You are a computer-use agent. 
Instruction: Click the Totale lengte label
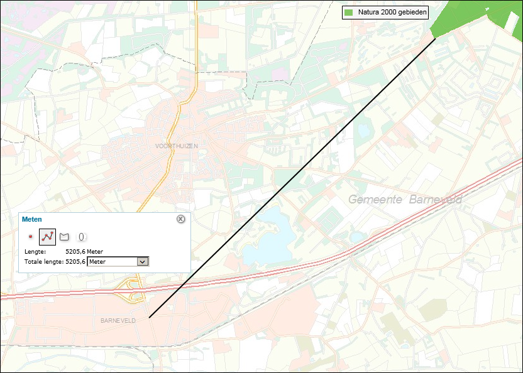pyautogui.click(x=44, y=262)
